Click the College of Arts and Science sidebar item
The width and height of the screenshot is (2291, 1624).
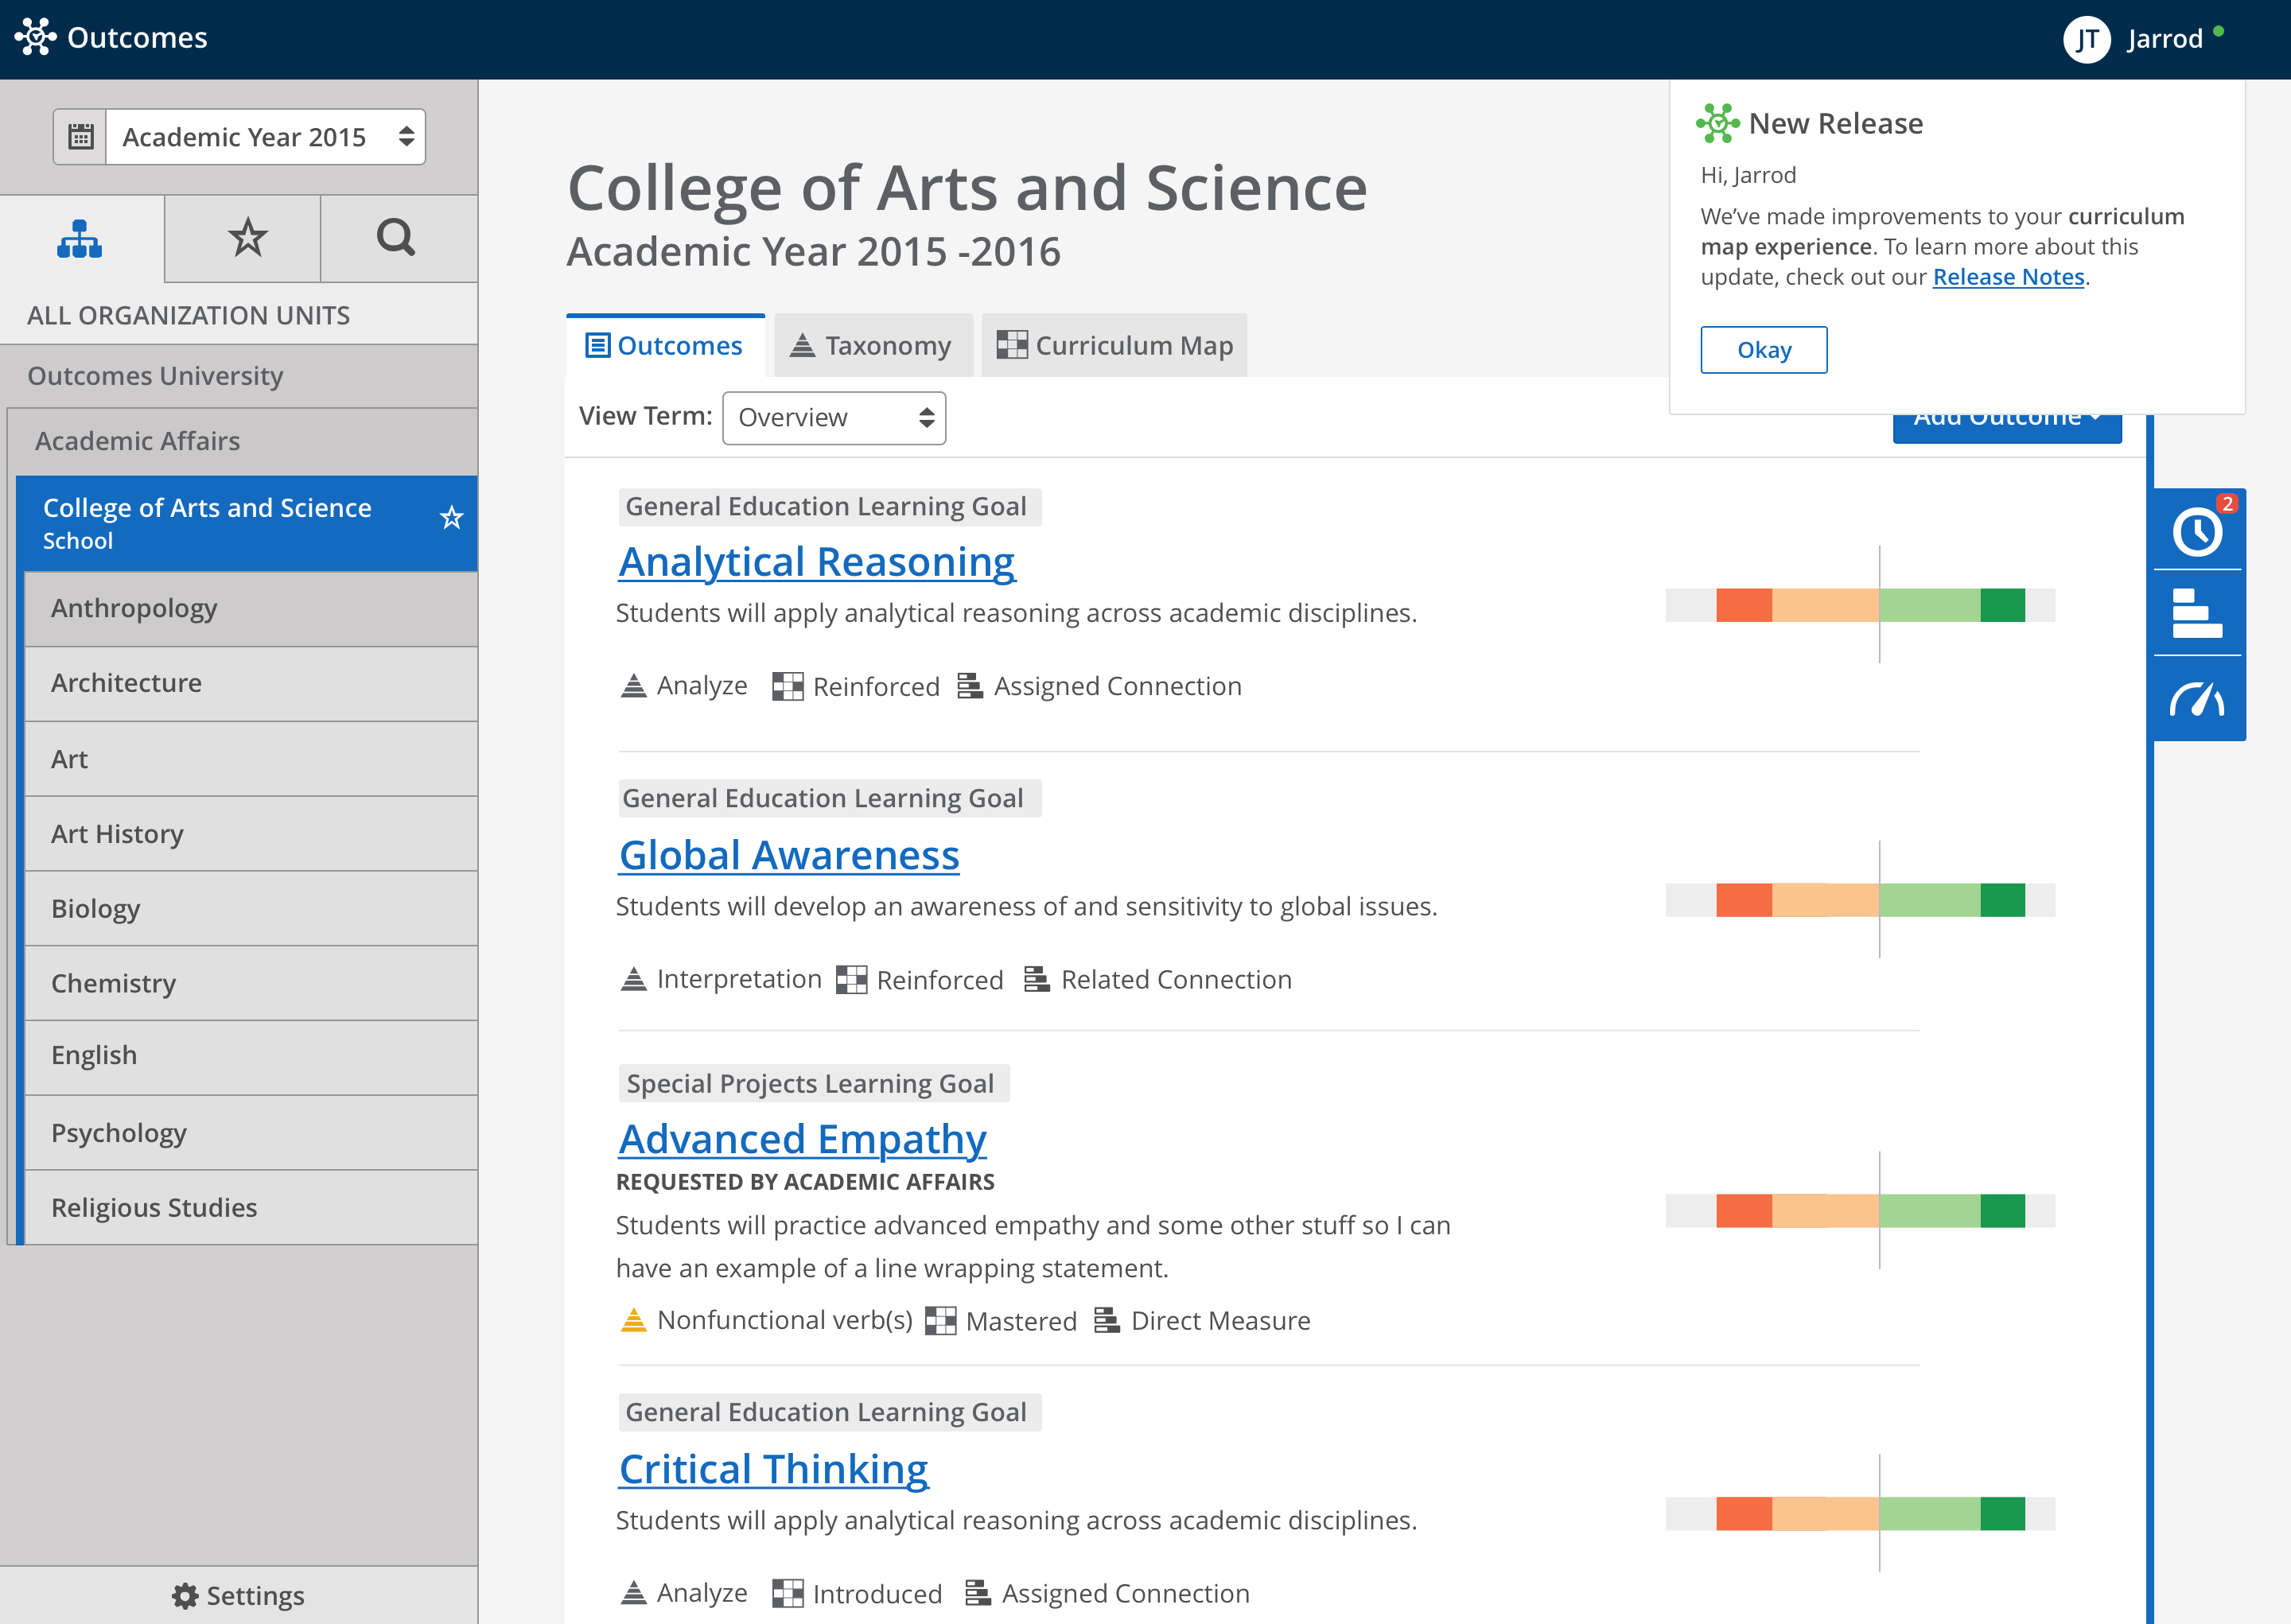(247, 523)
